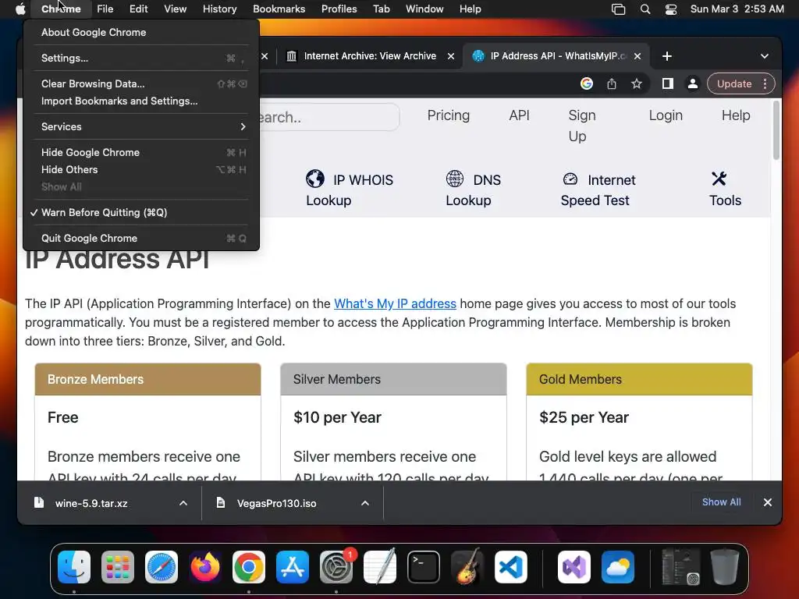Expand options for wine-5.9.tar.xz download
The height and width of the screenshot is (599, 799).
(183, 503)
